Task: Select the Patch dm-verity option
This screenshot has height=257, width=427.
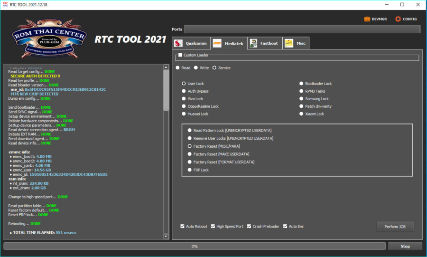Action: coord(301,106)
